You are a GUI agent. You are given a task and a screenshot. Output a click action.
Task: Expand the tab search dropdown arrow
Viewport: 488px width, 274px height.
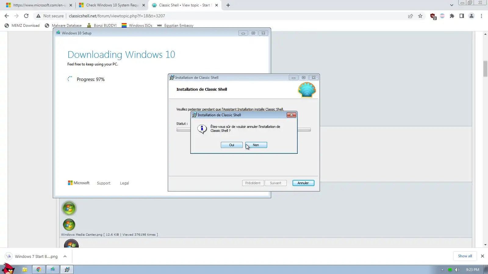coord(452,5)
